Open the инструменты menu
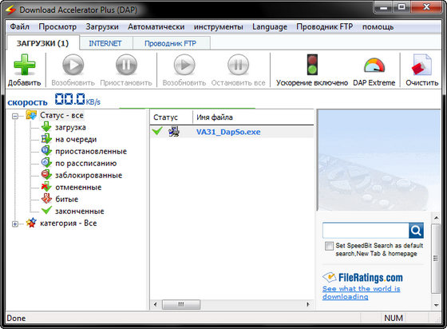447x329 pixels. [x=219, y=27]
